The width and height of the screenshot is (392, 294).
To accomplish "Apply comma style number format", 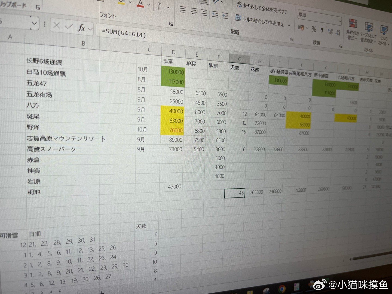I will [322, 30].
